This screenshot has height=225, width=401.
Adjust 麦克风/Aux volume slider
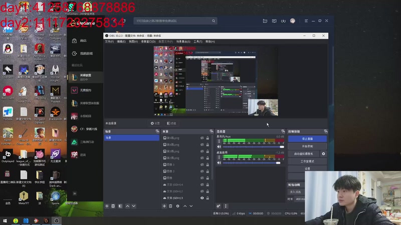(254, 147)
